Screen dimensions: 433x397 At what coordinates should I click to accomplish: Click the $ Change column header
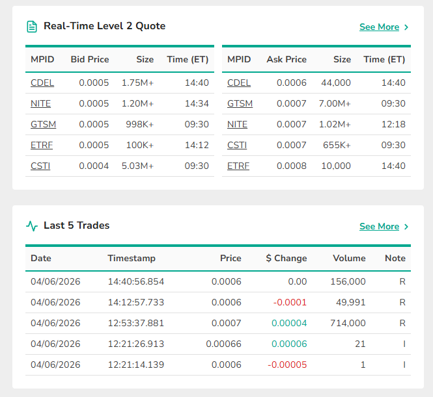tap(286, 258)
